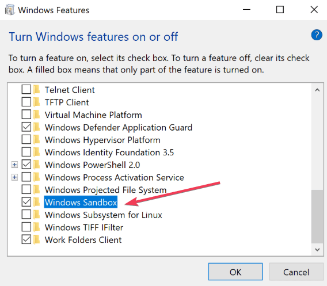Select the Windows PowerShell 2.0 label
This screenshot has height=286, width=327.
coord(92,165)
